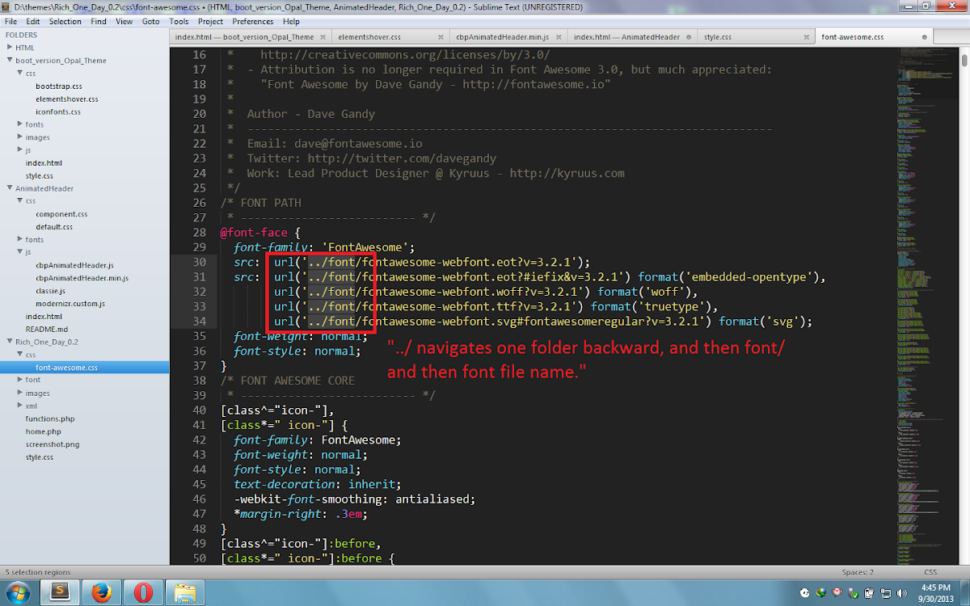Collapse the Rich_One_Day_0.2 folder
The image size is (970, 606).
coord(10,342)
